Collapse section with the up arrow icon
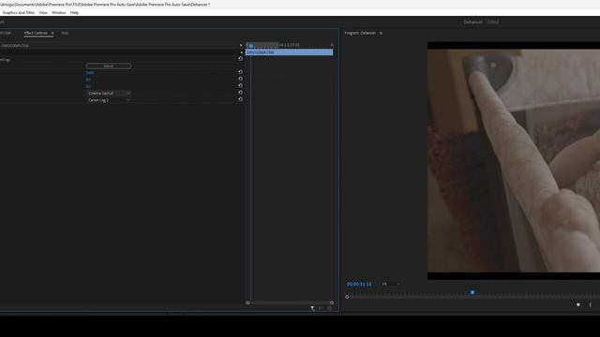 pos(242,52)
